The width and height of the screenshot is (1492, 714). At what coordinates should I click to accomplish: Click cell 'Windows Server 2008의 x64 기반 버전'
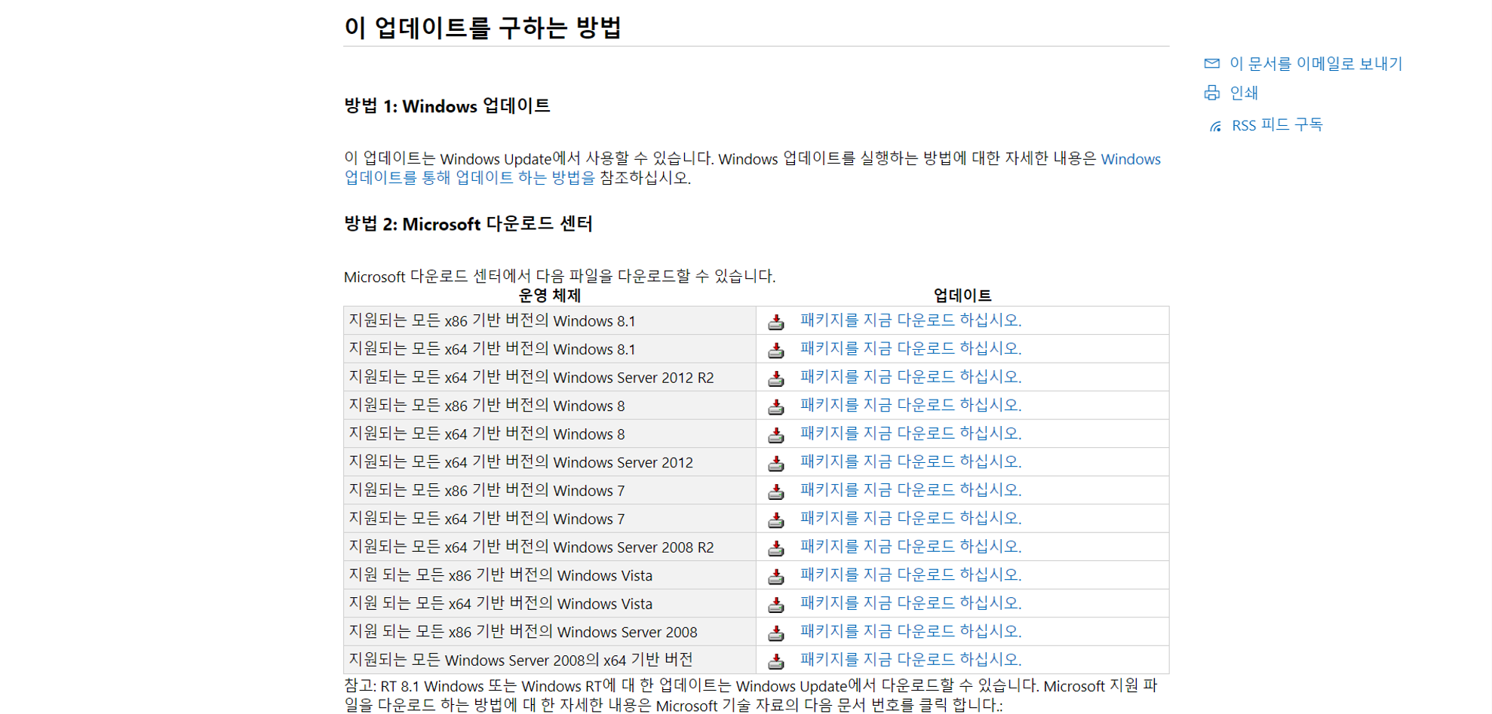(x=550, y=660)
